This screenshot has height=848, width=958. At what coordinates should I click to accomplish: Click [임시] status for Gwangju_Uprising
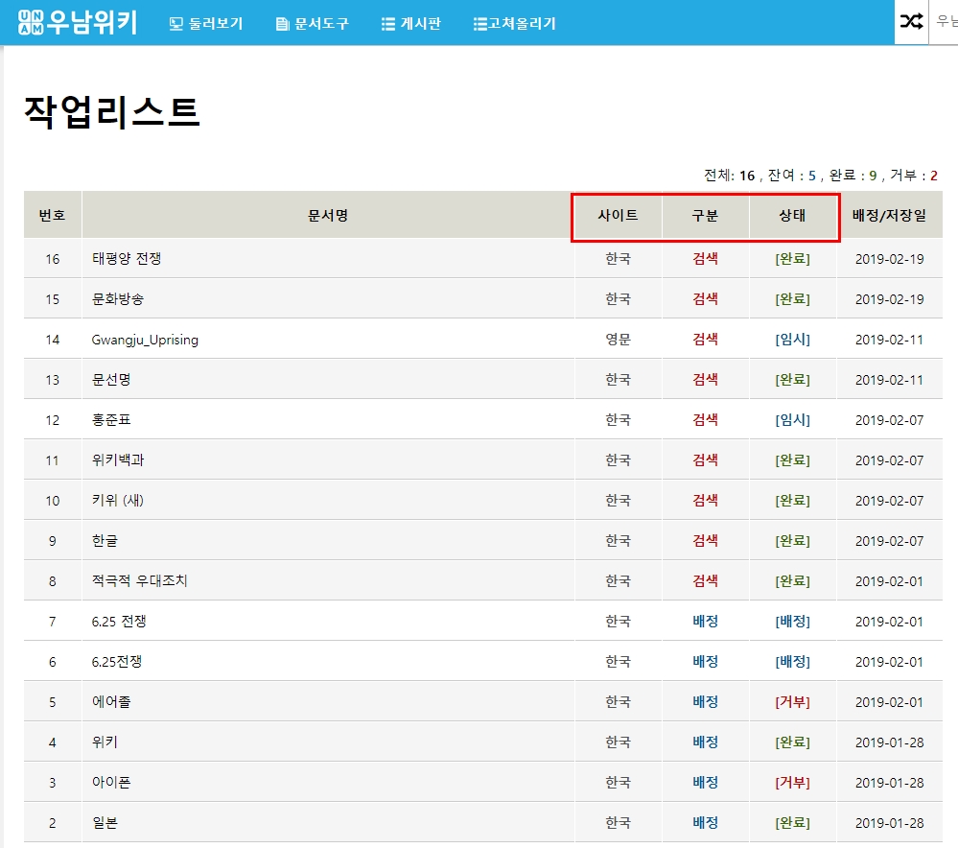point(792,340)
